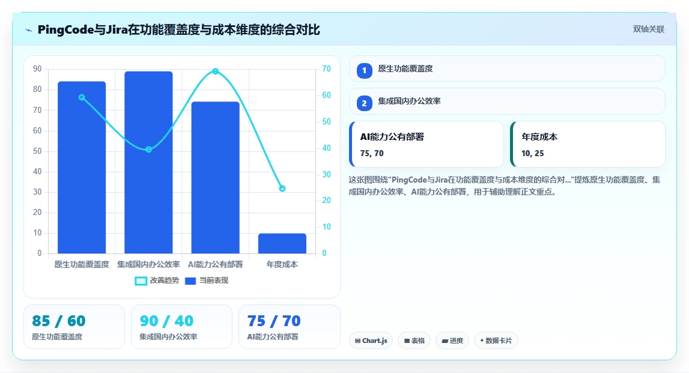
Task: Click the 75 / 70 stat card
Action: point(290,327)
